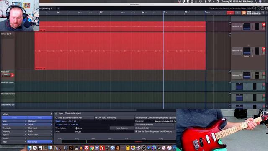Switch to the Working T... project tab
The height and width of the screenshot is (151, 268).
46,8
